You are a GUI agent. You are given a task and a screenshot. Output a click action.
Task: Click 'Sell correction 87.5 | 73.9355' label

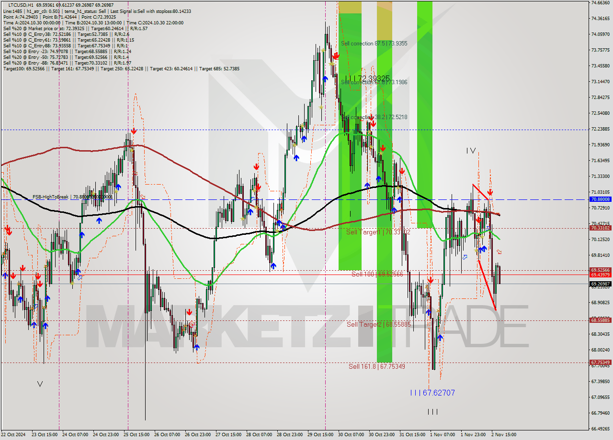click(x=374, y=44)
